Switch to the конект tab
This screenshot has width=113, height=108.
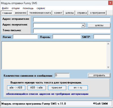coord(58,13)
